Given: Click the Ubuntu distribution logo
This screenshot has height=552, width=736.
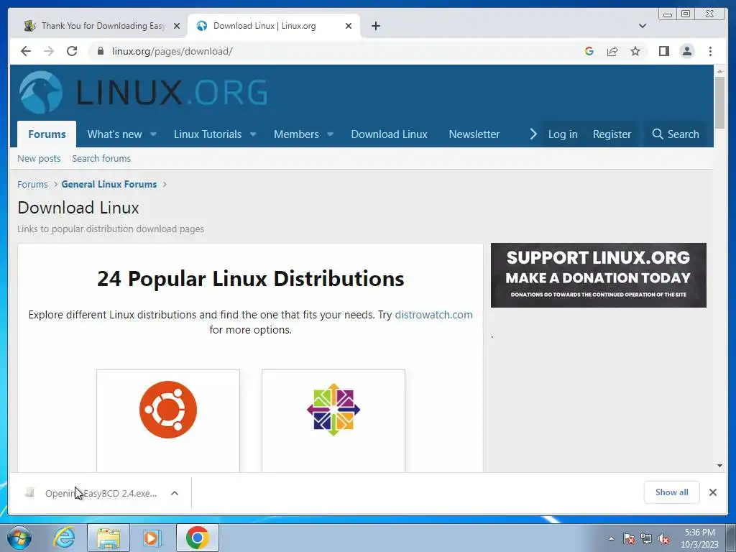Looking at the screenshot, I should click(x=168, y=410).
